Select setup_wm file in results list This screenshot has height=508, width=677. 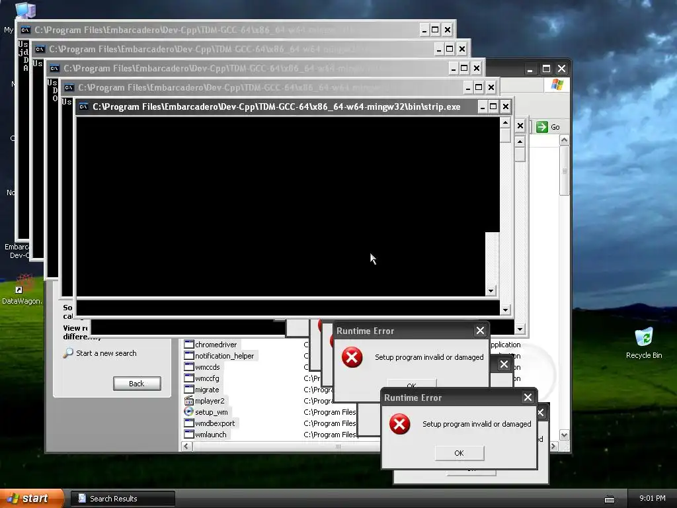point(211,412)
